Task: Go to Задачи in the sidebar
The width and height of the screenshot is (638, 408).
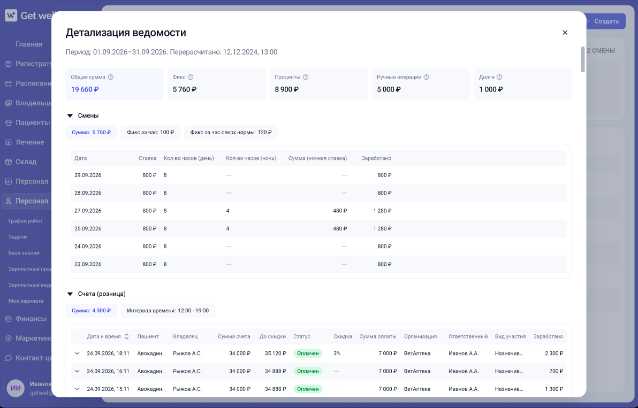Action: (x=18, y=236)
